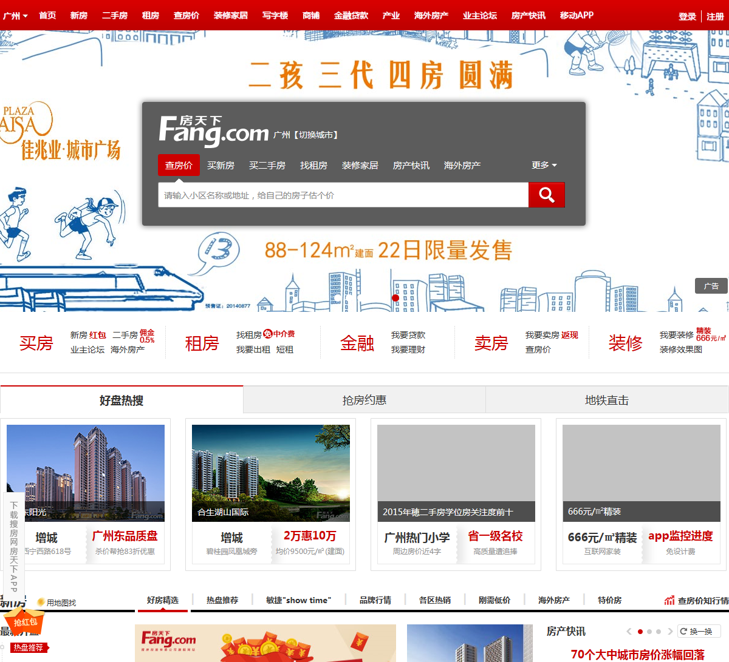Open the 广州东品质盘 apartment towers thumbnail
729x662 pixels.
[86, 473]
